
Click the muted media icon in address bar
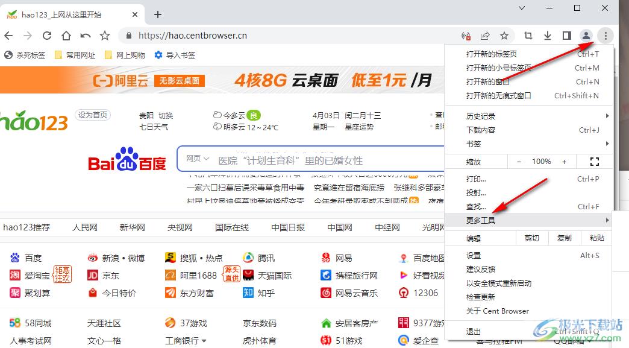[x=466, y=36]
